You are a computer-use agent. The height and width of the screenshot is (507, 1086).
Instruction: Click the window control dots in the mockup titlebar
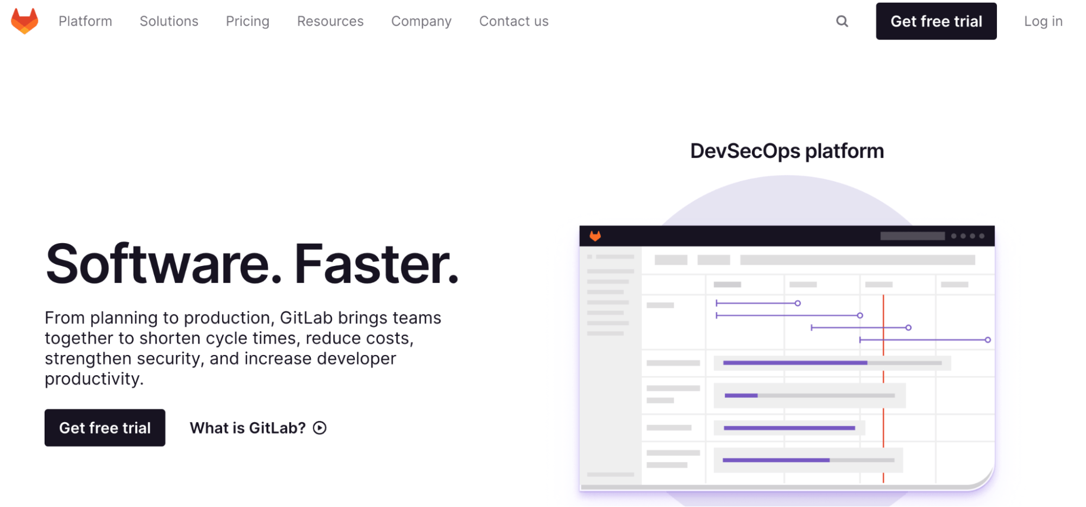tap(966, 236)
